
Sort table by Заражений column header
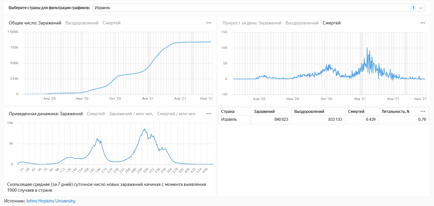[264, 112]
